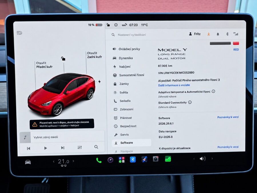Screen dimensions: 257x193
Task: Open the green energy chart app
Action: (x=168, y=159)
